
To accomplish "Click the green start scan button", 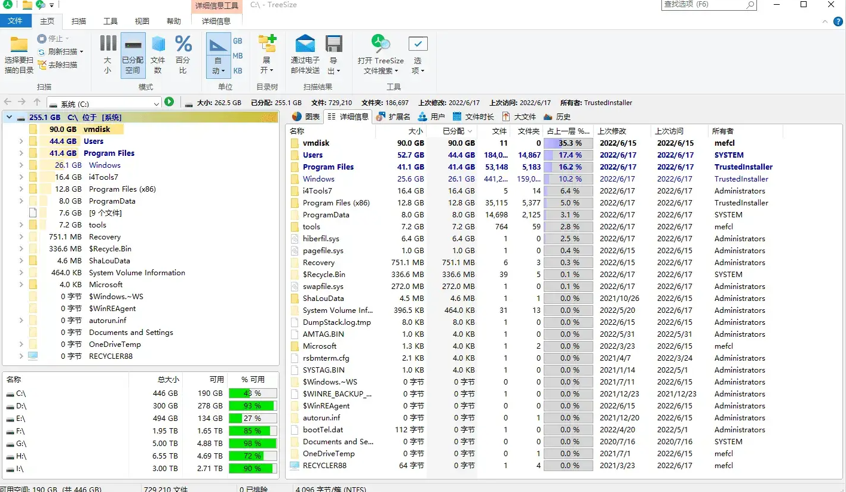I will (169, 102).
